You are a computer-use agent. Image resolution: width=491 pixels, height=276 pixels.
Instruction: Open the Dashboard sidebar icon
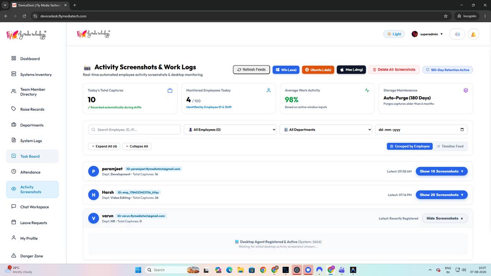(x=14, y=59)
